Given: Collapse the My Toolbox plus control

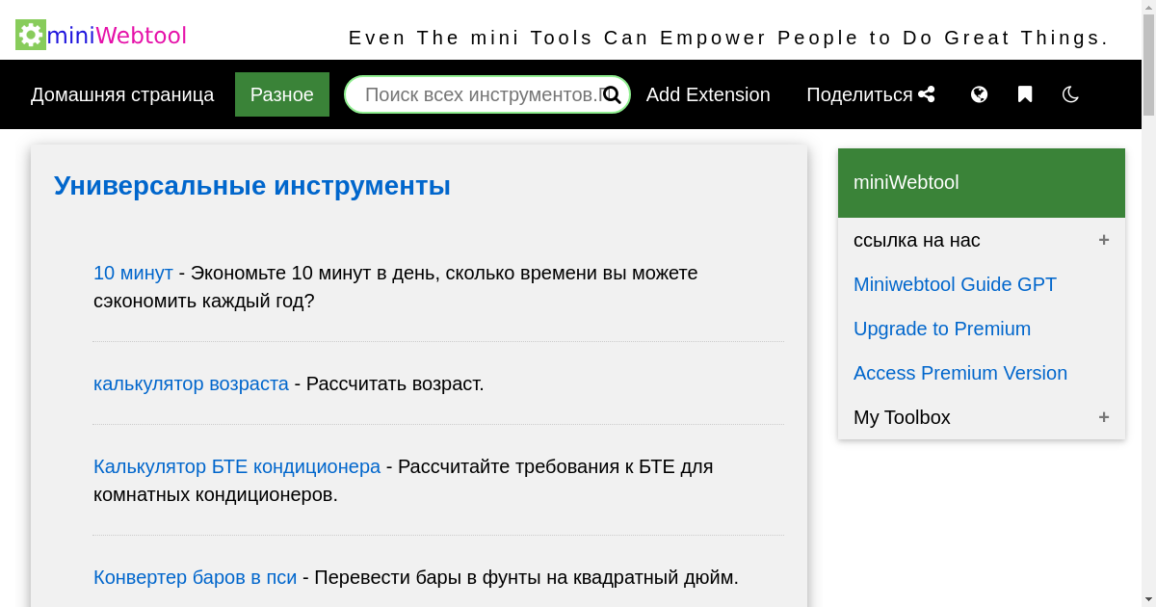Looking at the screenshot, I should click(1104, 417).
